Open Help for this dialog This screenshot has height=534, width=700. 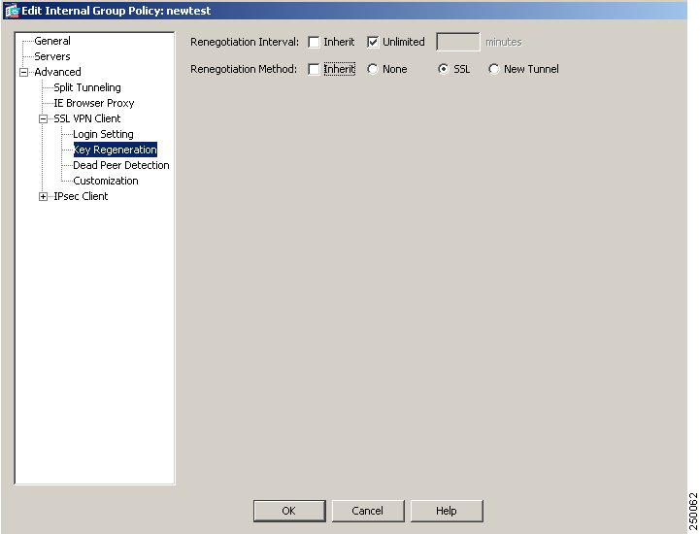tap(447, 511)
